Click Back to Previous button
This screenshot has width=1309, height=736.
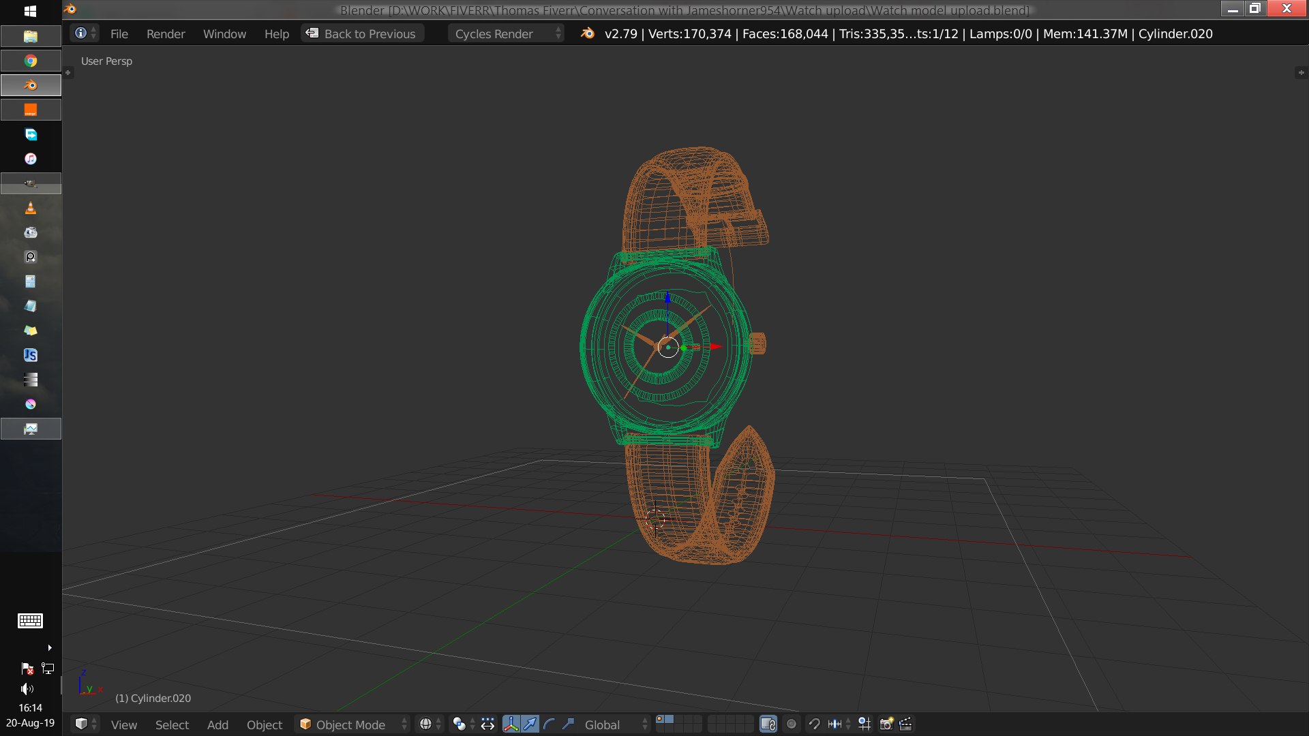pos(362,33)
